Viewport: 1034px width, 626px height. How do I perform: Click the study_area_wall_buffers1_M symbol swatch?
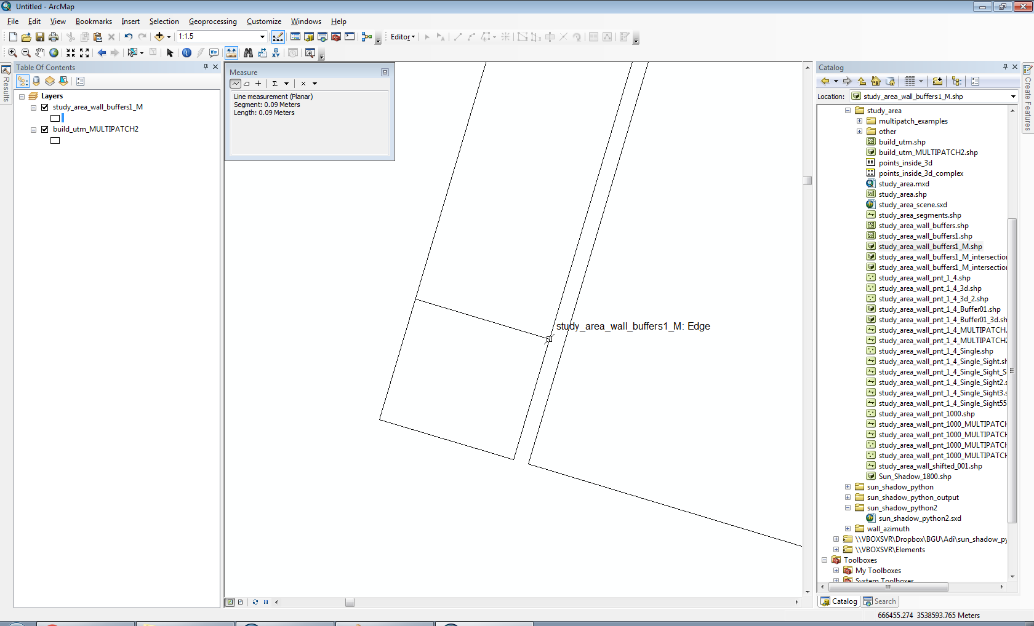(x=55, y=118)
